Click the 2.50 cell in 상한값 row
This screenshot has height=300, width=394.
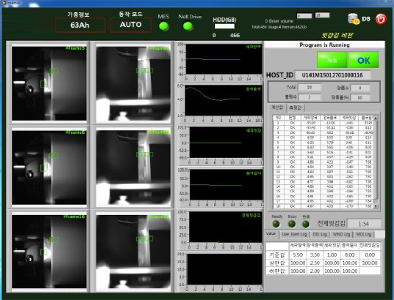click(315, 263)
